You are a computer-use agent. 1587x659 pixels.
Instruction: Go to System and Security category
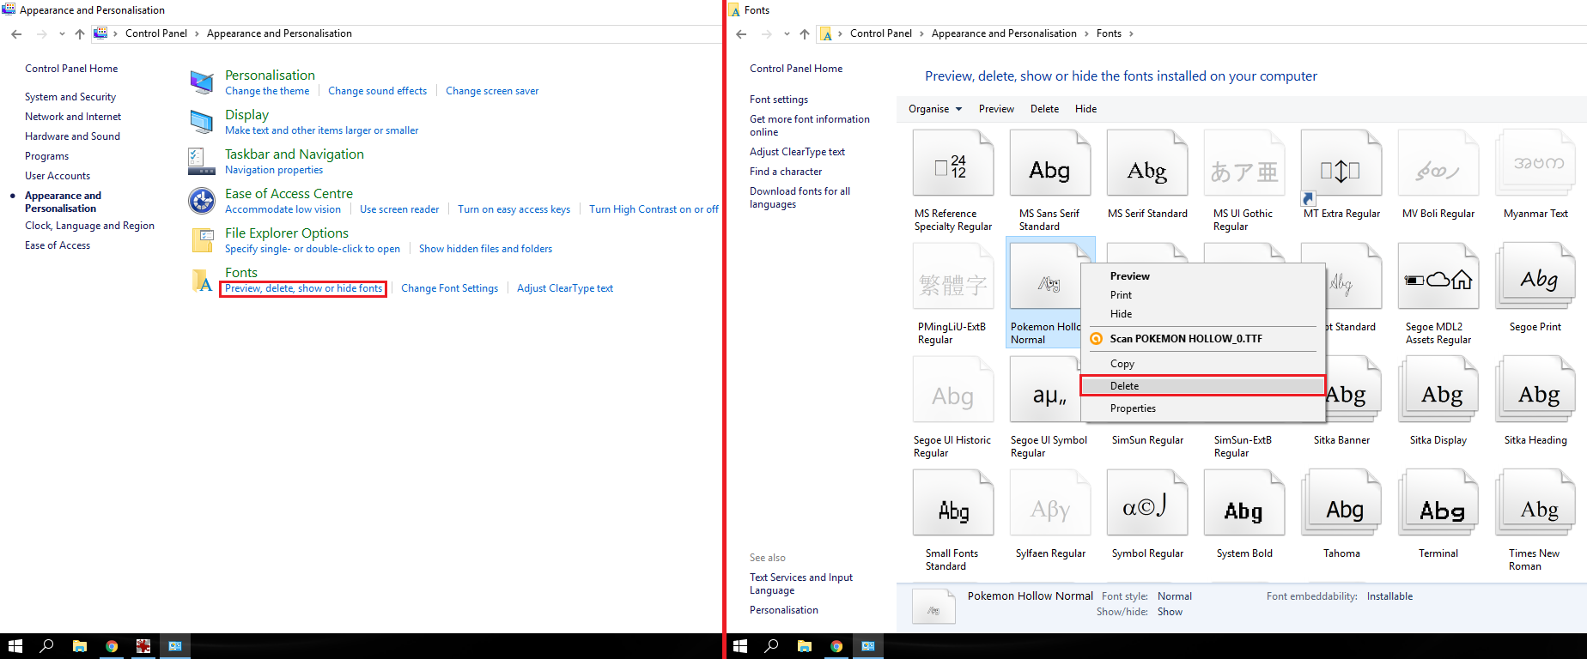[x=70, y=97]
